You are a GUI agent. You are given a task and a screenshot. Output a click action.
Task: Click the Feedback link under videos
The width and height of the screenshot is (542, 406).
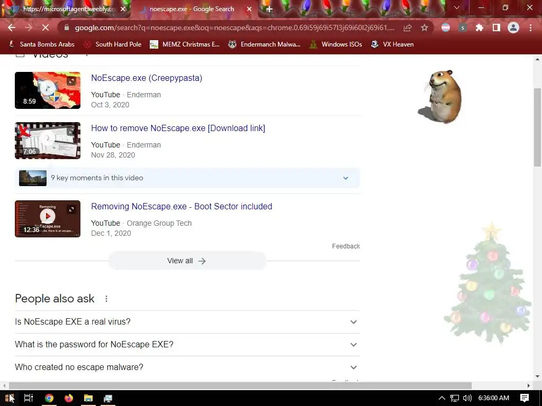tap(346, 246)
